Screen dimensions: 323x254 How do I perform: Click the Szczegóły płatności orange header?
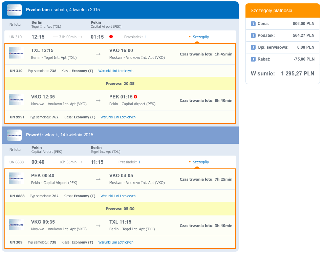pyautogui.click(x=283, y=10)
